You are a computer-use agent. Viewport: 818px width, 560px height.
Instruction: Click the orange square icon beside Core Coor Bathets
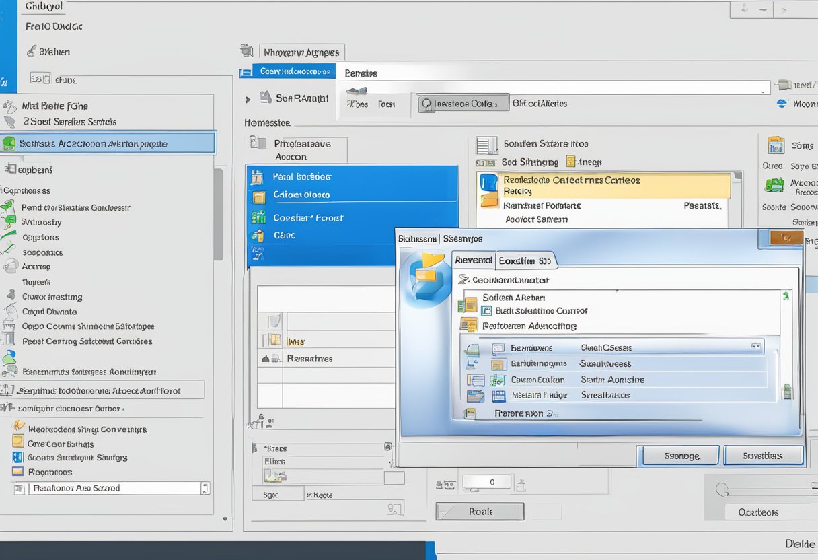click(x=18, y=442)
